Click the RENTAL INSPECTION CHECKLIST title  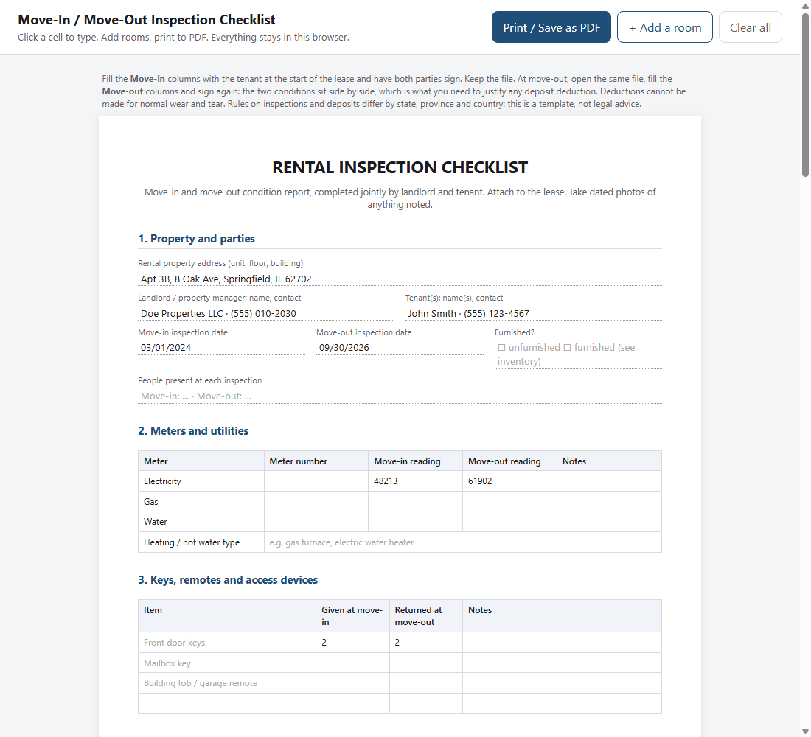pyautogui.click(x=400, y=167)
